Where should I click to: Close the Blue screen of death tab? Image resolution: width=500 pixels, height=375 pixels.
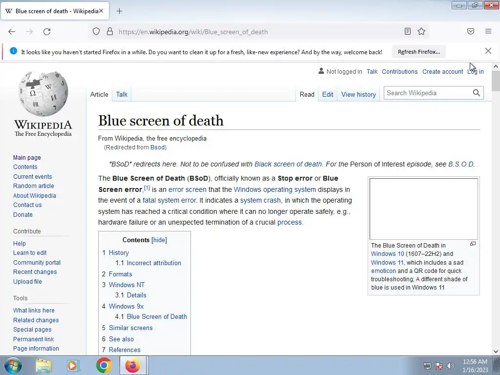tap(101, 11)
